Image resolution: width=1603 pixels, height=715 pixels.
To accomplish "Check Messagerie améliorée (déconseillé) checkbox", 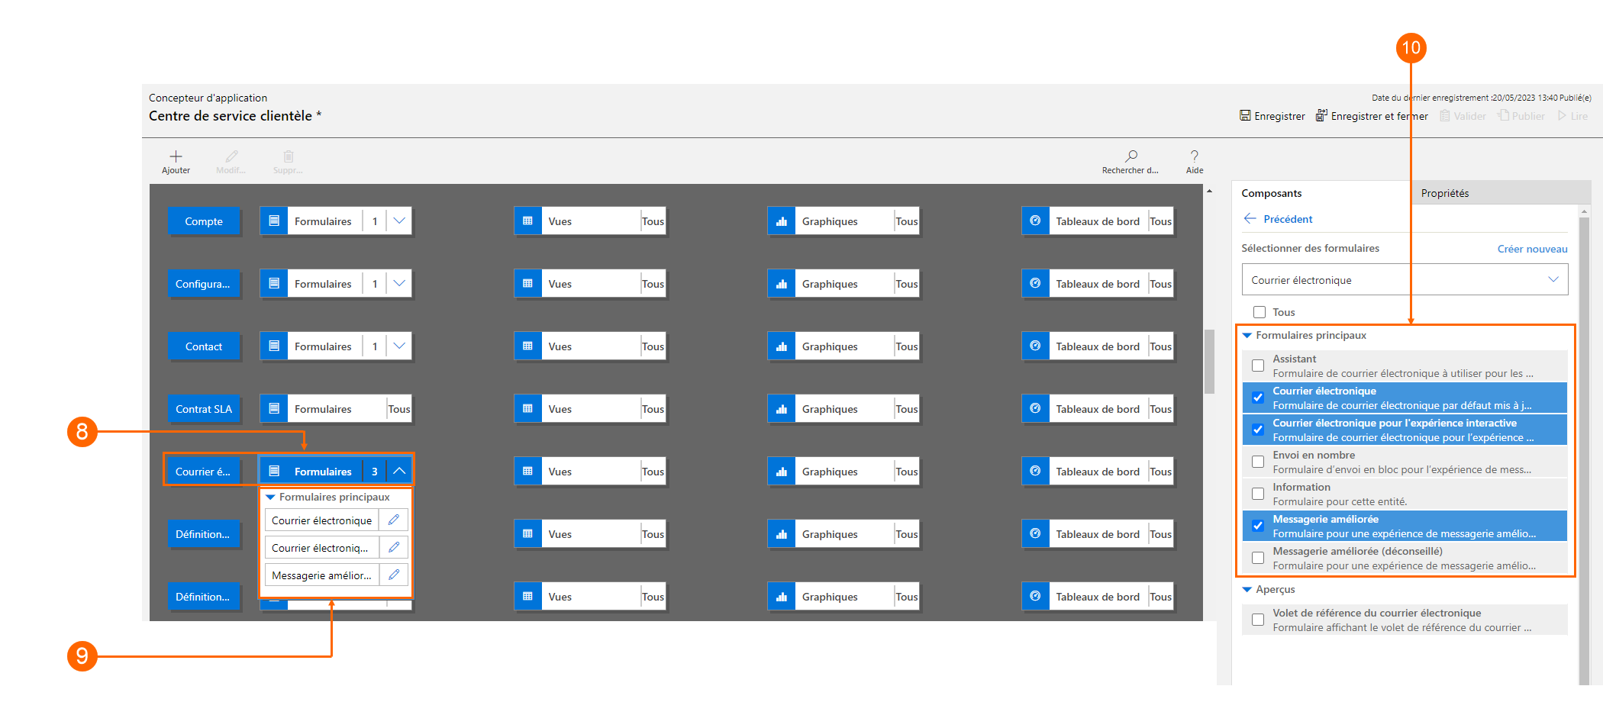I will (x=1258, y=558).
